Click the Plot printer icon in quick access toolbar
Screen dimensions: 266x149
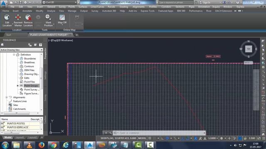click(x=25, y=2)
